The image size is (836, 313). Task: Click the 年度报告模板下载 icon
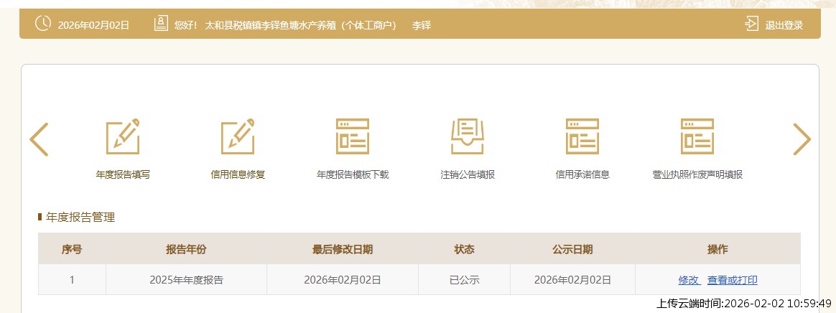[x=353, y=136]
